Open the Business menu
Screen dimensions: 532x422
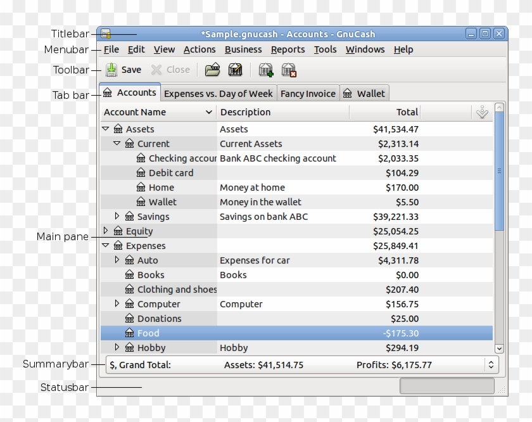(243, 49)
